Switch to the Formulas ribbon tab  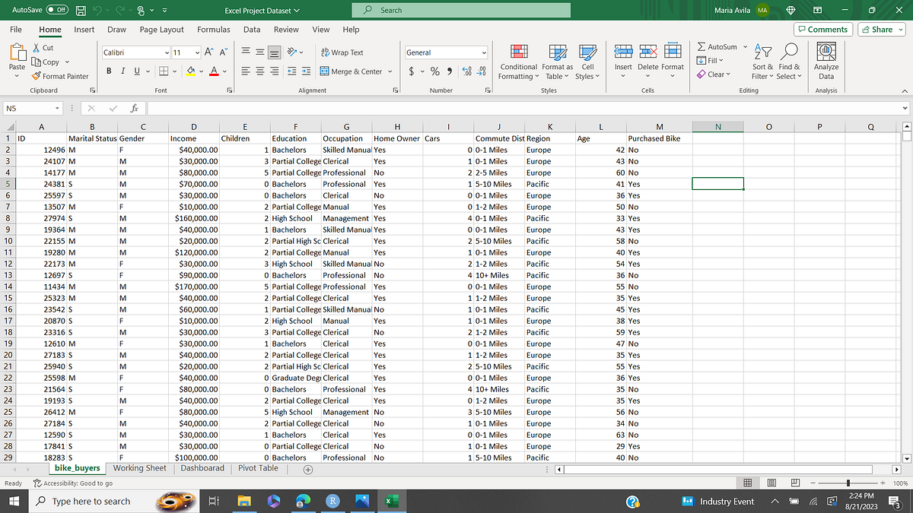pos(214,30)
